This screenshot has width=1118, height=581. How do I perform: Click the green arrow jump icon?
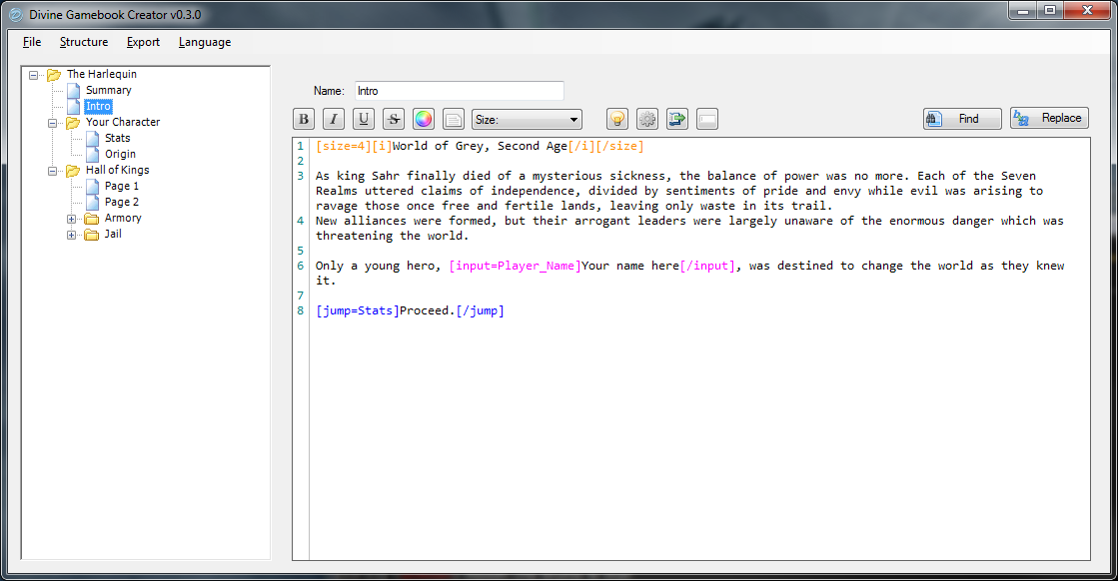(x=677, y=119)
